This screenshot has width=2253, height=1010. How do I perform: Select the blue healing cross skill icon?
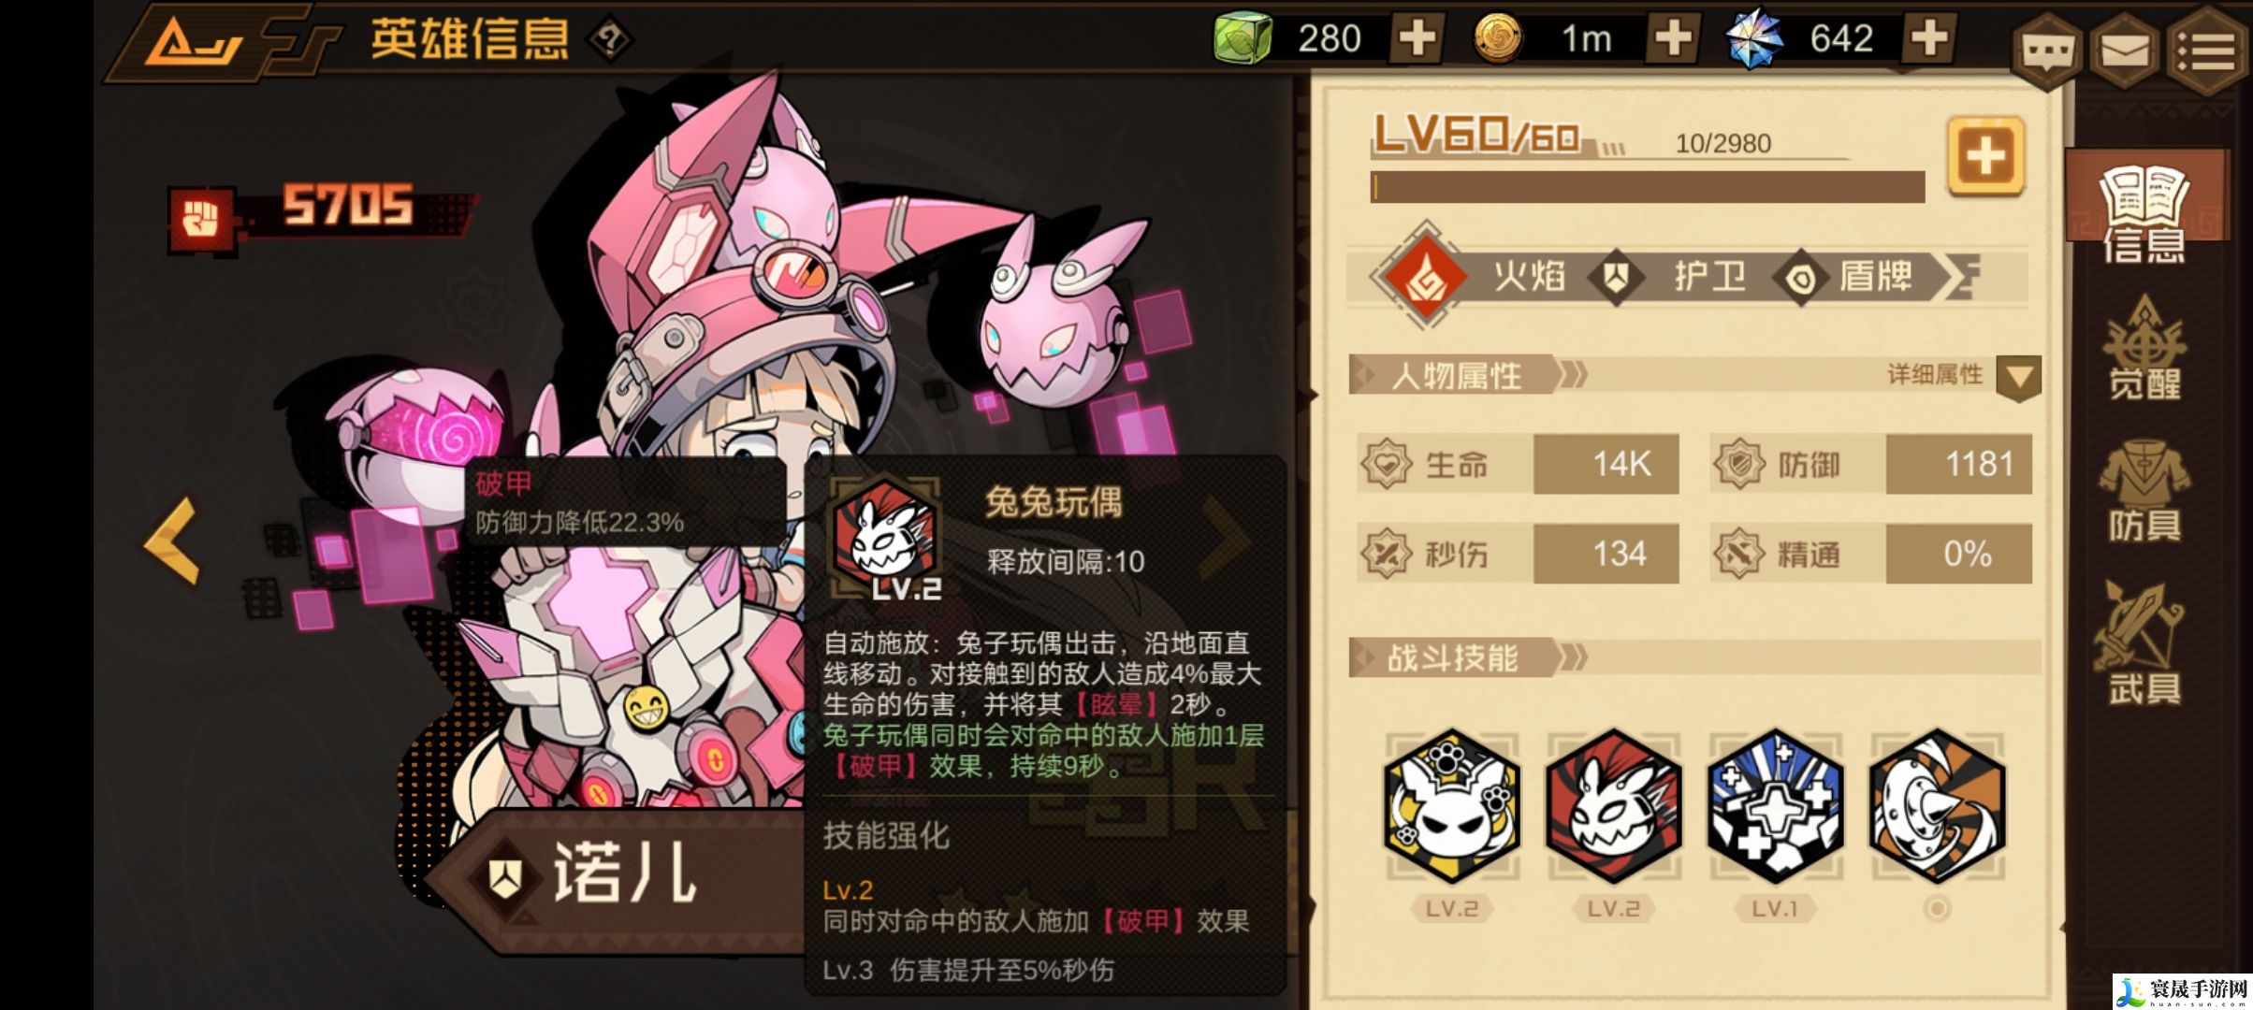click(x=1775, y=806)
